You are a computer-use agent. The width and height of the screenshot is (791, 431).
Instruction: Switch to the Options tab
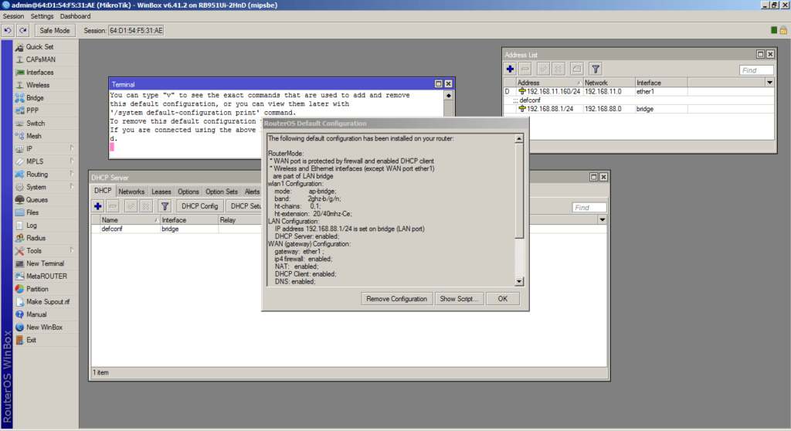[188, 192]
